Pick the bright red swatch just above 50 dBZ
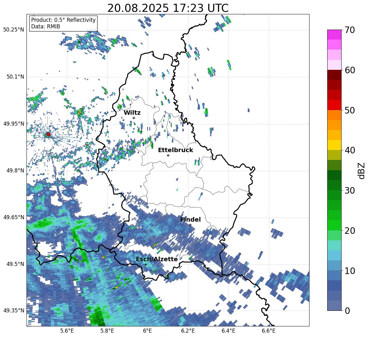Viewport: 369px width, 337px height. (334, 105)
